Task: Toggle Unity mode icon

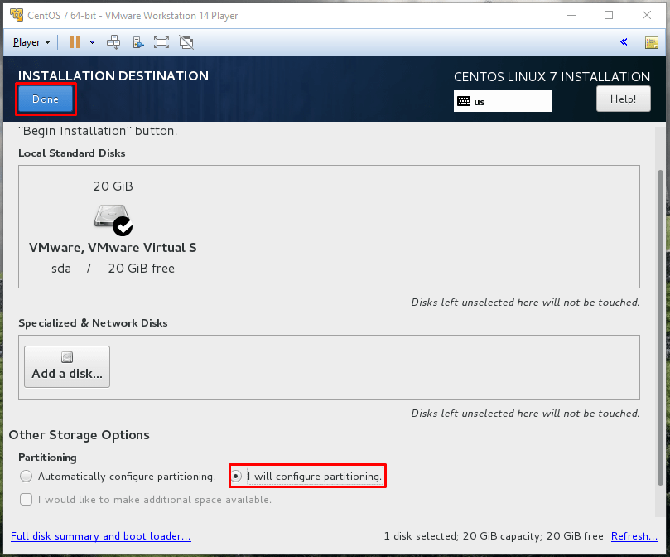Action: tap(186, 42)
